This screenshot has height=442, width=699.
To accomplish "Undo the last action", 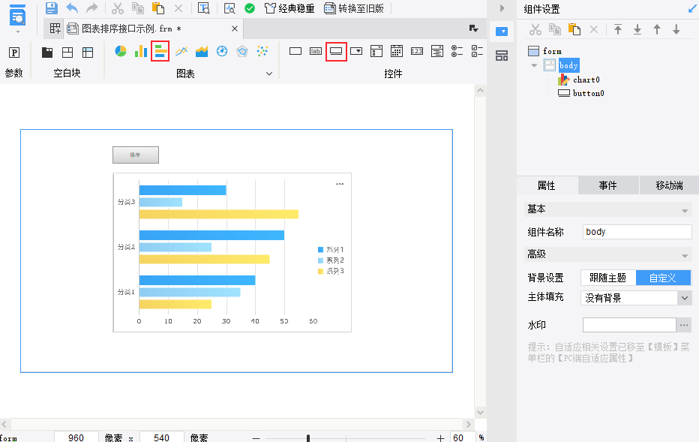I will pos(72,8).
